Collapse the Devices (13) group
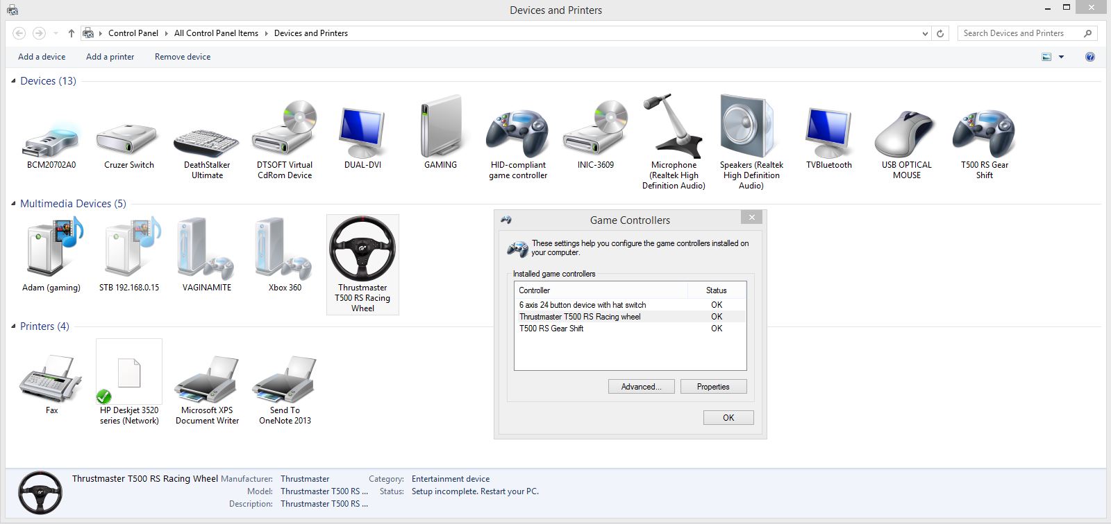This screenshot has height=524, width=1111. (13, 81)
